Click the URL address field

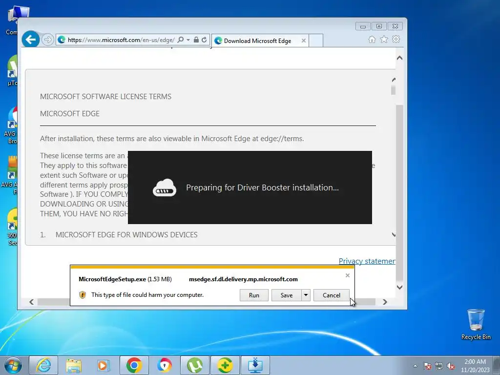tap(121, 40)
